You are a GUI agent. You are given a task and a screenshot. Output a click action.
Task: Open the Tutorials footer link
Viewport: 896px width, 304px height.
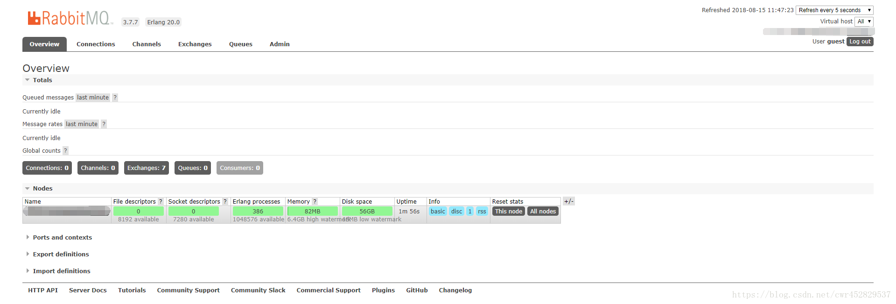click(x=132, y=290)
